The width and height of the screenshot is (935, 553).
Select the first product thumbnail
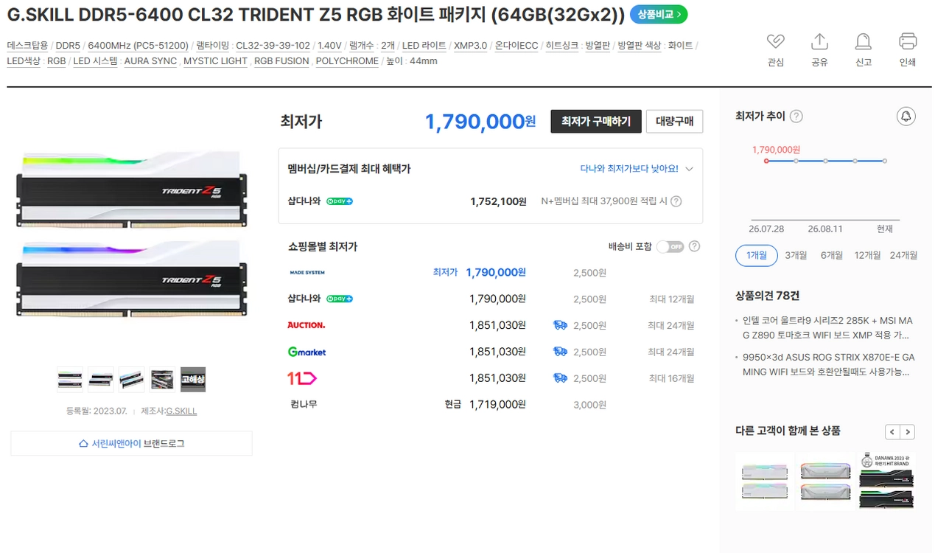coord(70,380)
